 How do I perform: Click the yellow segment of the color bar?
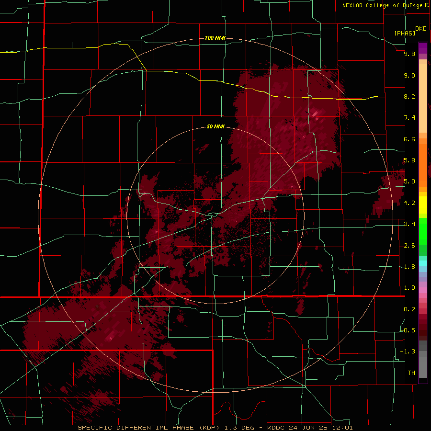click(x=423, y=205)
